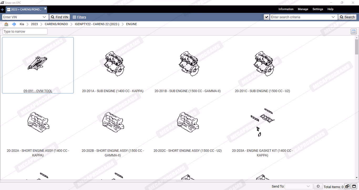Enable the Filters checkbox
359x190 pixels.
coord(74,17)
